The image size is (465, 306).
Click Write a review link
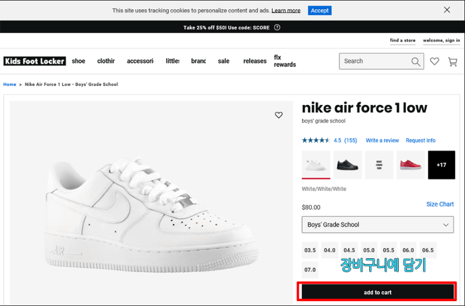[382, 140]
